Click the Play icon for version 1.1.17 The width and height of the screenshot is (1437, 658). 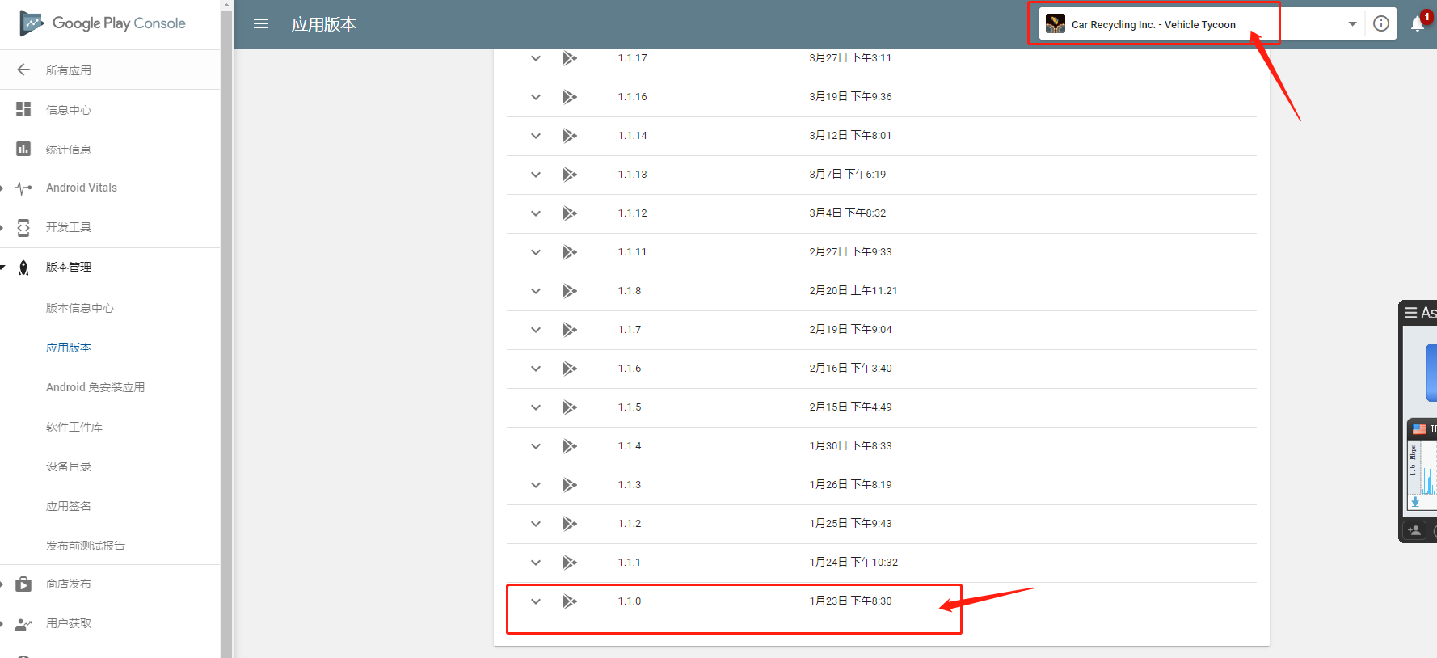pos(570,58)
